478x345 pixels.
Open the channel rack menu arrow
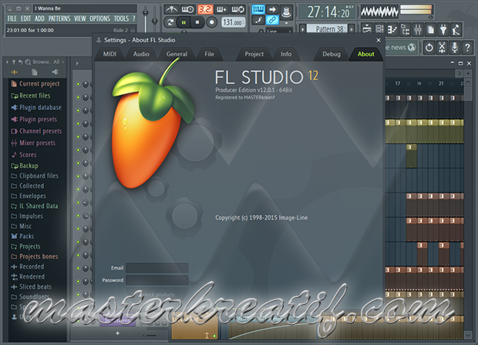(77, 63)
